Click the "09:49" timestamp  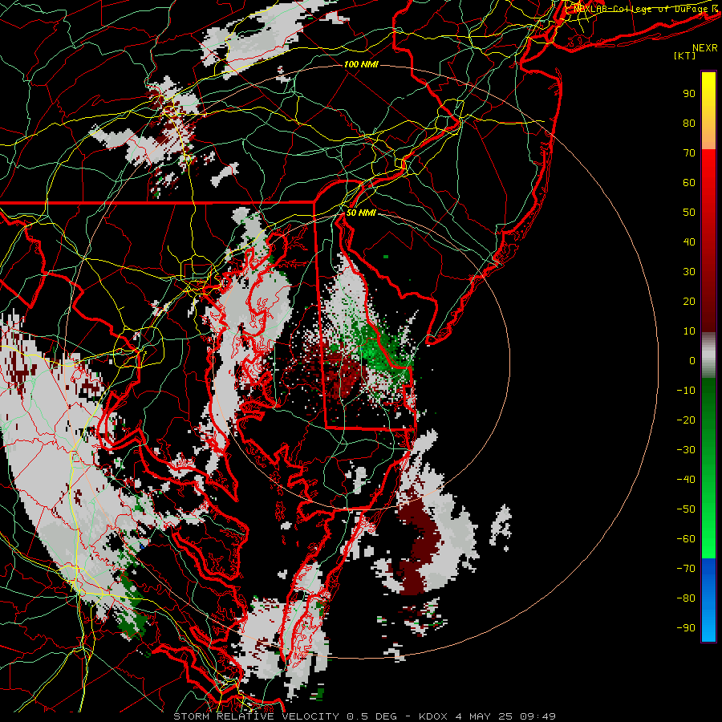537,716
